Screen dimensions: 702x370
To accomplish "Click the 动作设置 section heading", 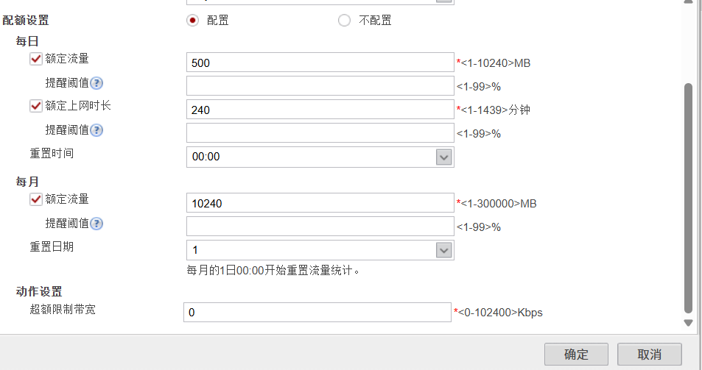I will click(39, 292).
